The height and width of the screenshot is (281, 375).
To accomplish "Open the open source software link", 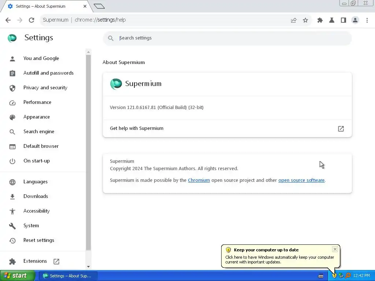I will 301,180.
